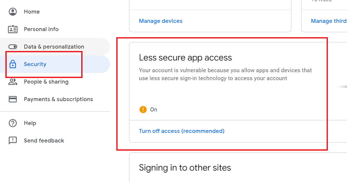Click the Help question mark icon
The height and width of the screenshot is (182, 347).
pyautogui.click(x=13, y=123)
